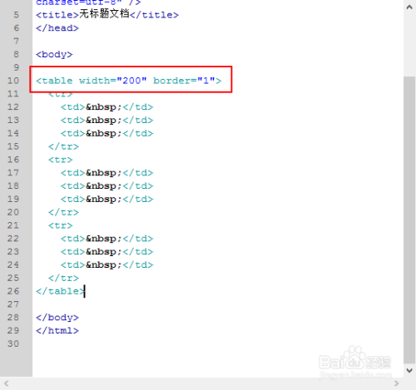Click the <body> tag on line 8
The height and width of the screenshot is (390, 416).
coord(54,54)
